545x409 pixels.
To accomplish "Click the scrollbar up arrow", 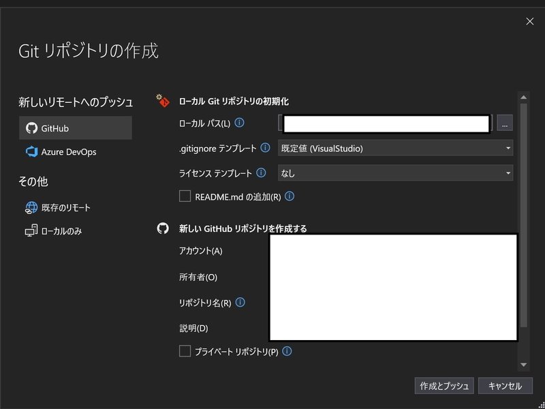I will [523, 97].
